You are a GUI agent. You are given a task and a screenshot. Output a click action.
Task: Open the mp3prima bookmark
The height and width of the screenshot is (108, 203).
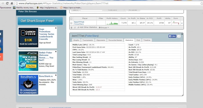(x=47, y=8)
